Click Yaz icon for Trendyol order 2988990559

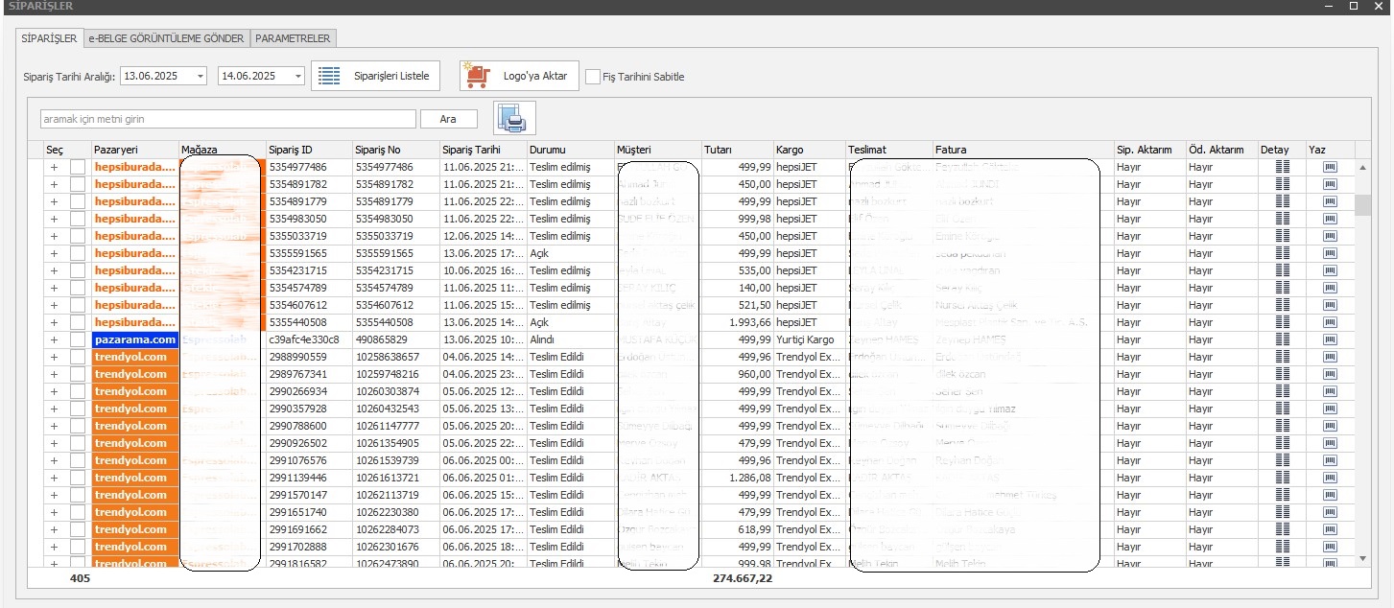point(1330,357)
